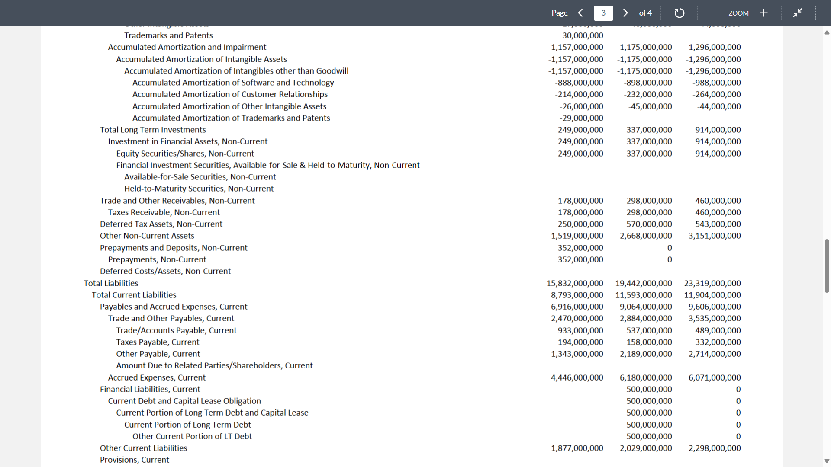This screenshot has height=467, width=831.
Task: Click the page number input field
Action: pos(603,13)
